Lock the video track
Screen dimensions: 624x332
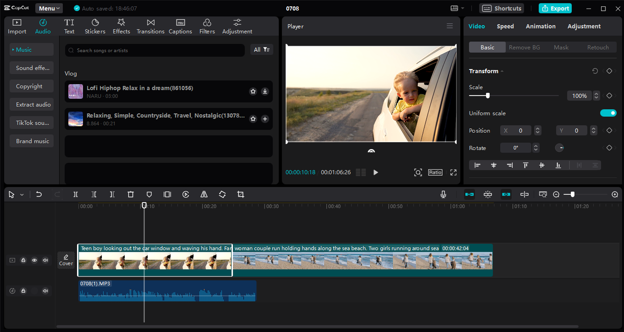coord(23,260)
